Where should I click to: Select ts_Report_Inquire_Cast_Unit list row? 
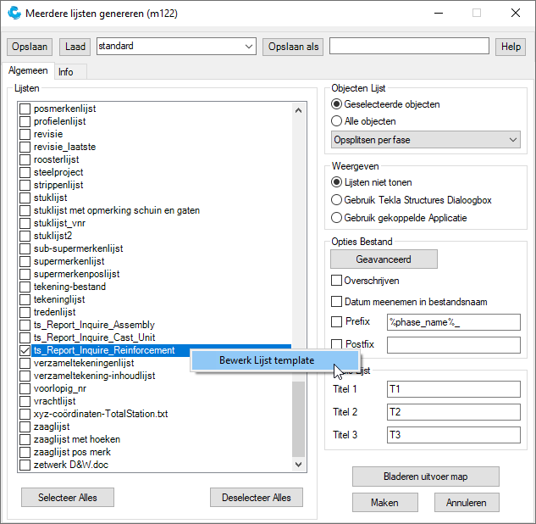[x=94, y=337]
